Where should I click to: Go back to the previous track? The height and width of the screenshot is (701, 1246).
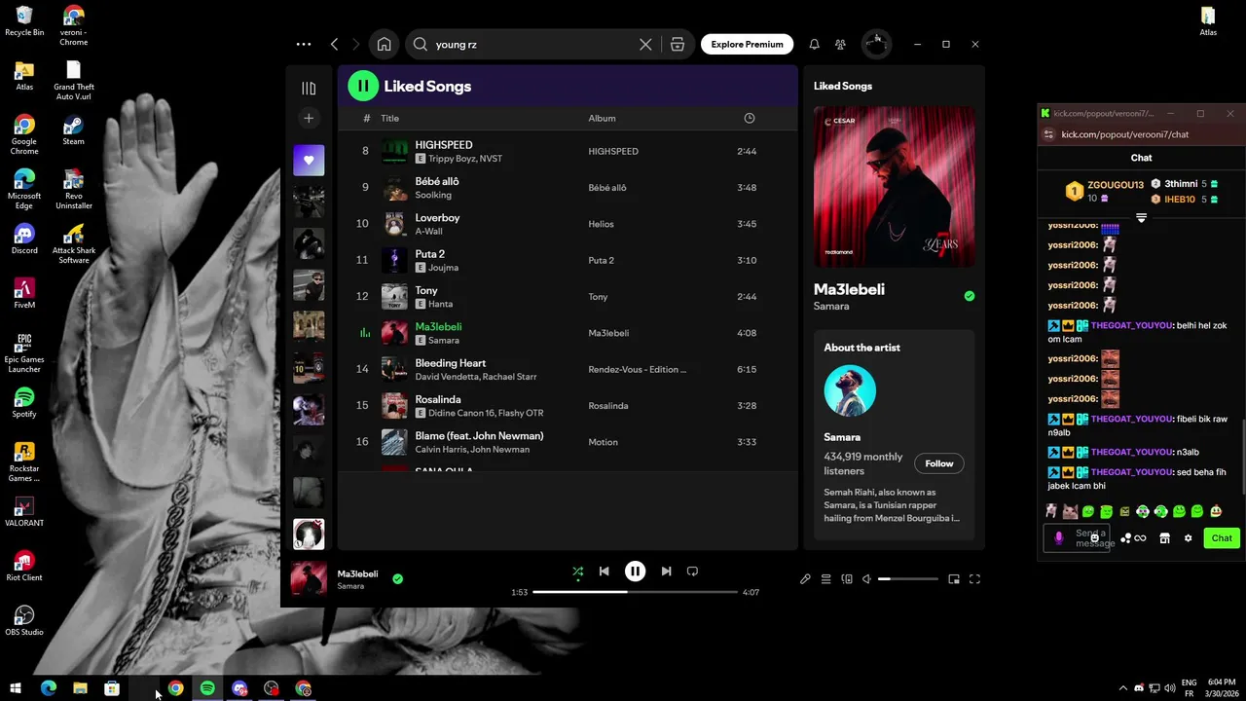[x=604, y=572]
